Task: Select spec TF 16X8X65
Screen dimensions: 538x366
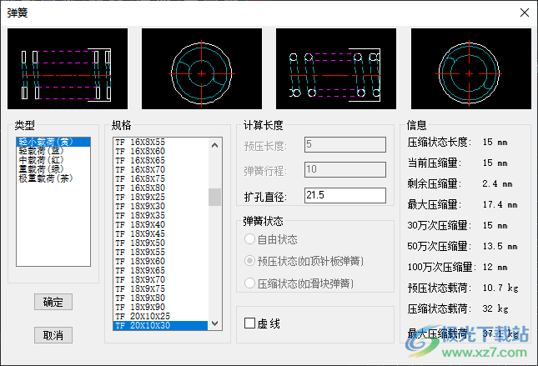Action: point(161,161)
